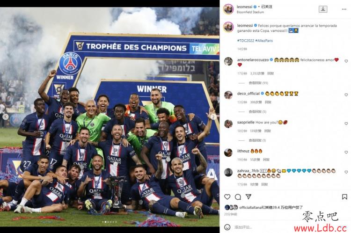The image size is (351, 233).
Task: Share the post via paper plane icon
Action: pos(248,197)
